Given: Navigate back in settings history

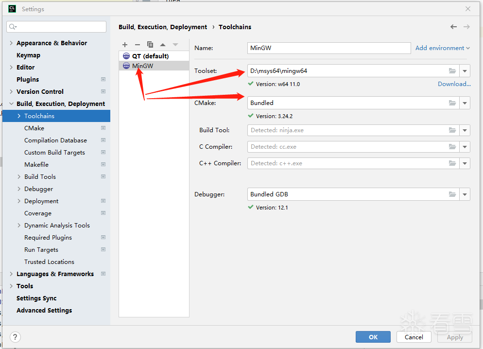Looking at the screenshot, I should [453, 27].
